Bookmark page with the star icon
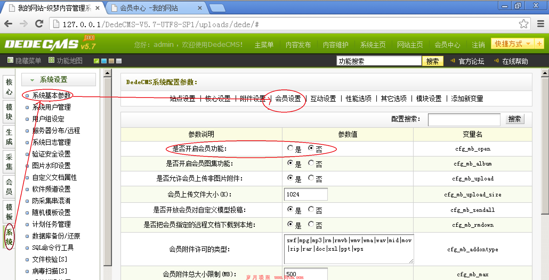The image size is (549, 280). pos(523,24)
